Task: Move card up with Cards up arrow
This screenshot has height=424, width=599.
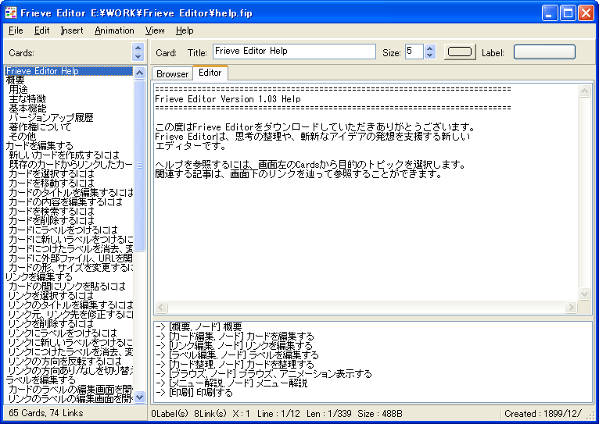Action: 138,48
